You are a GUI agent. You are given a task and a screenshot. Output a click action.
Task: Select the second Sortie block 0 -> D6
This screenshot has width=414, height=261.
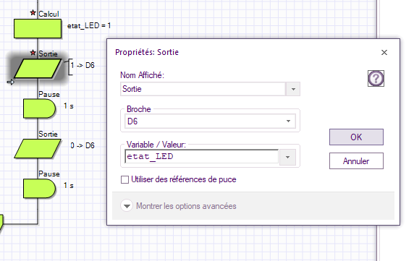38,149
